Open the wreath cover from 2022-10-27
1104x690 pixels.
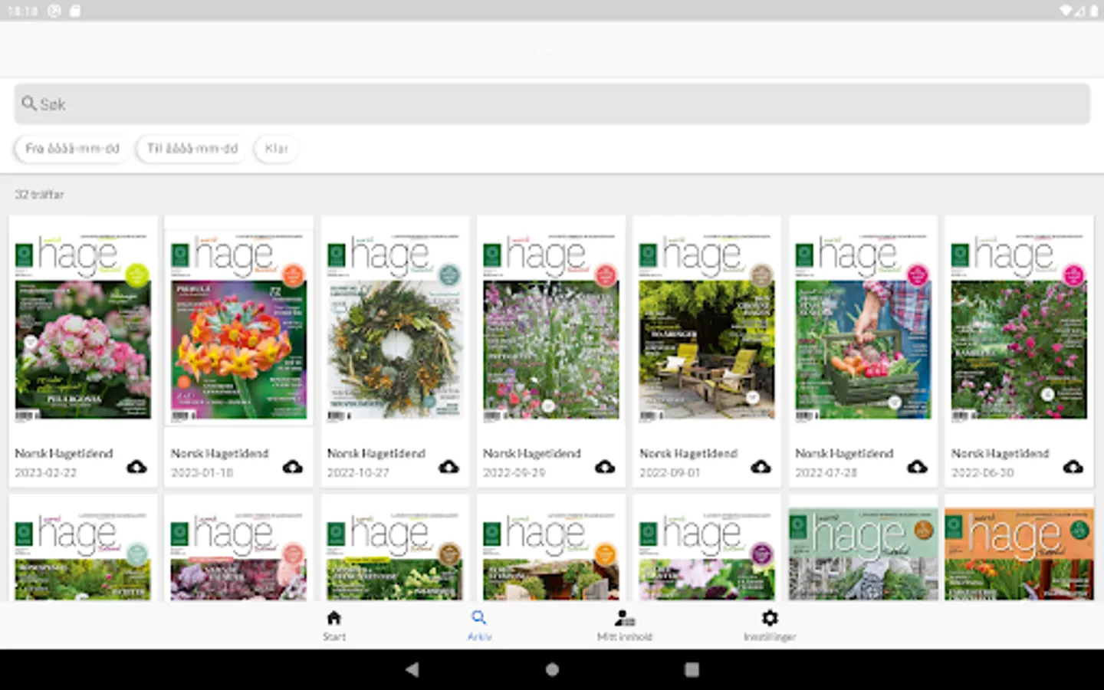click(395, 327)
